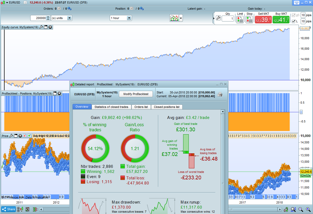Screen dimensions: 313x214
Task: Click the horizontal zoom fit icon
Action: tap(293, 209)
